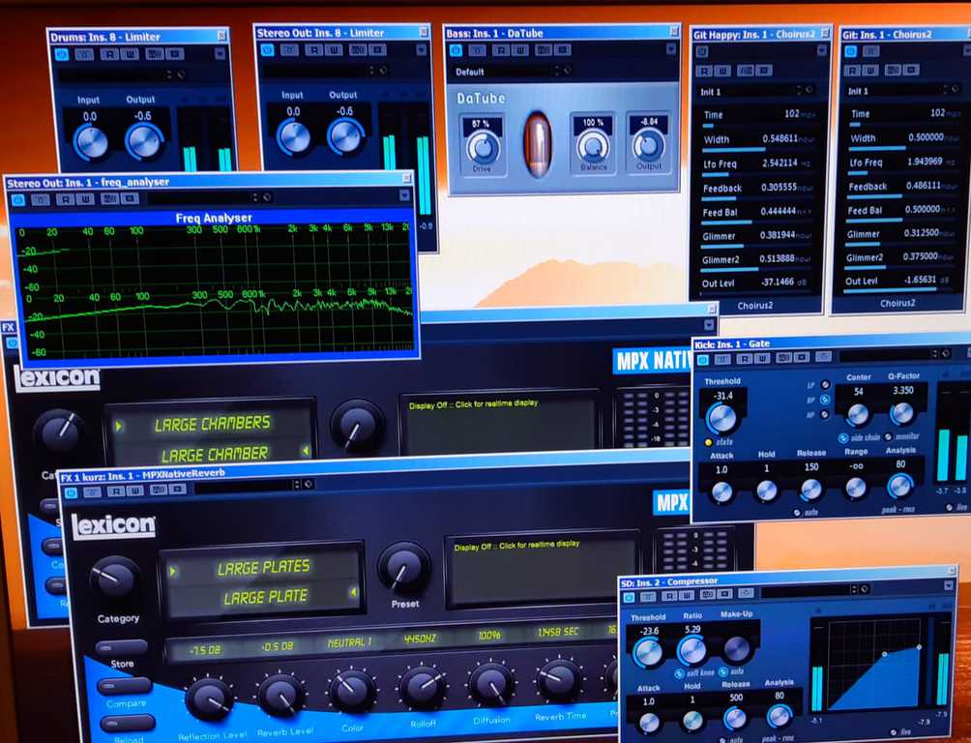The image size is (971, 743).
Task: Expand the Drums Limiter plugin options arrow
Action: click(221, 54)
